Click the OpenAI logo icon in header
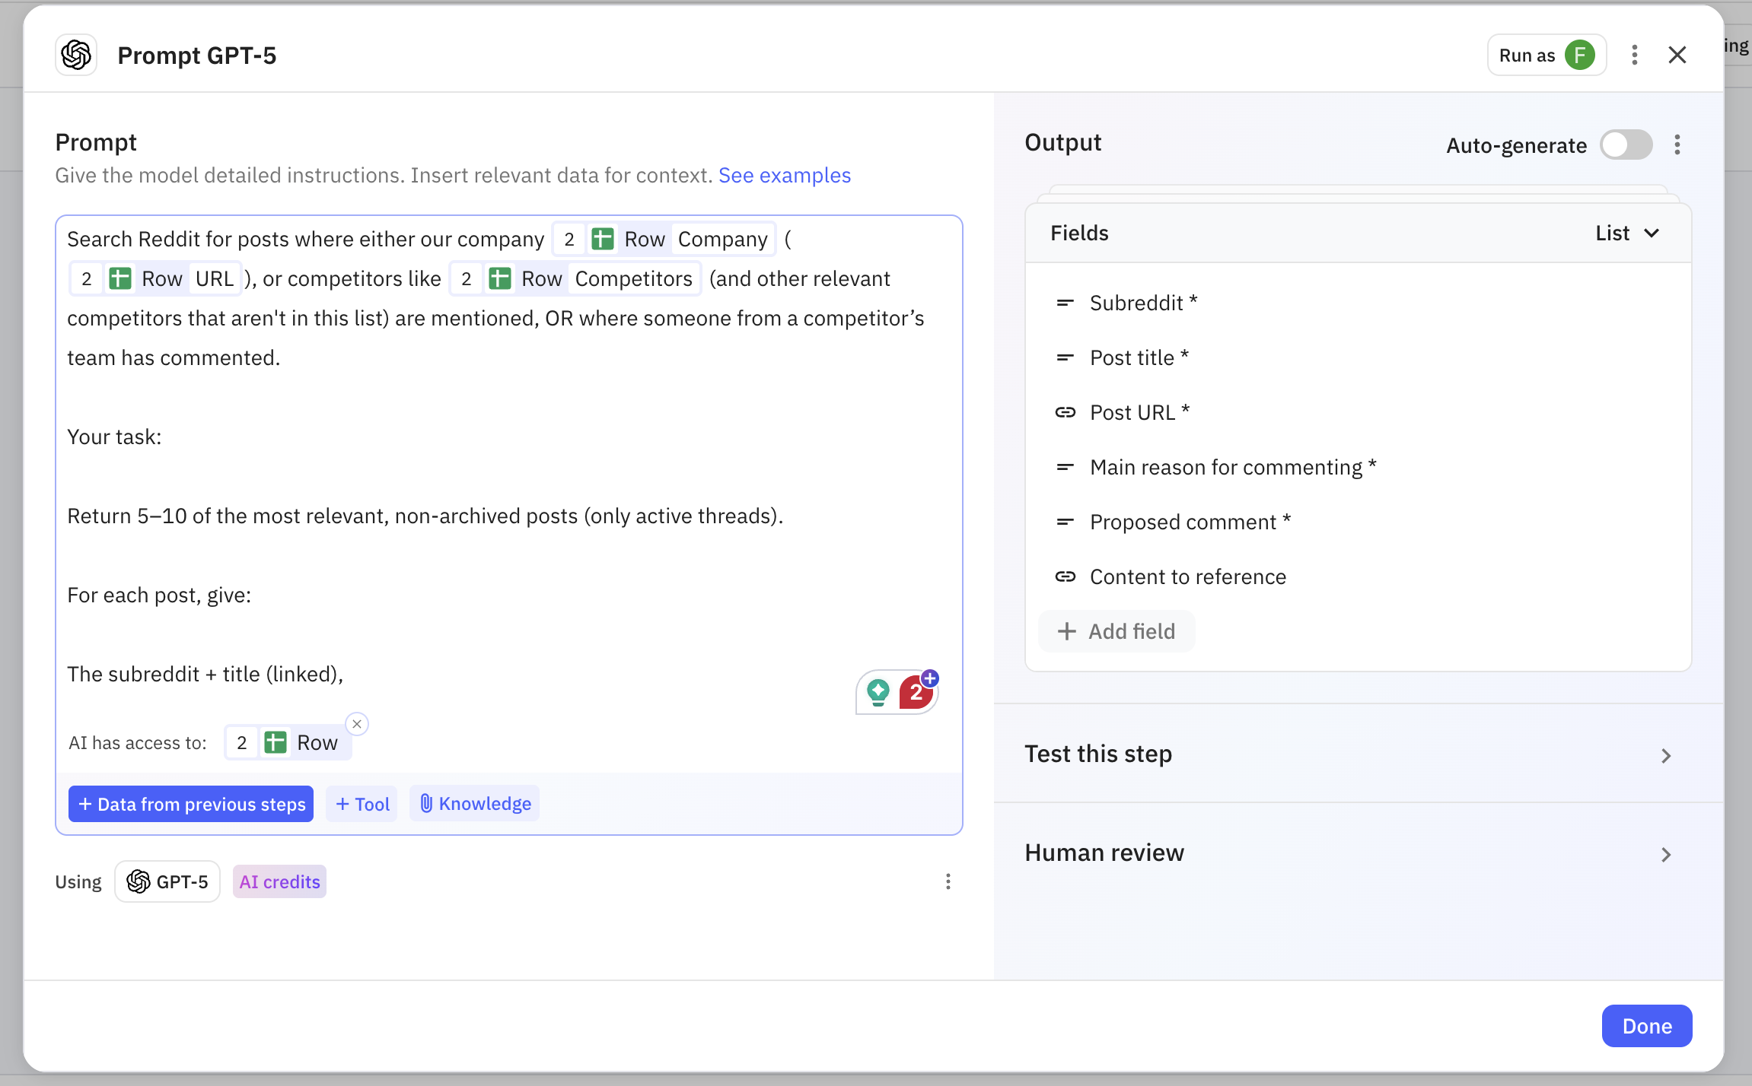The width and height of the screenshot is (1752, 1086). pos(76,55)
